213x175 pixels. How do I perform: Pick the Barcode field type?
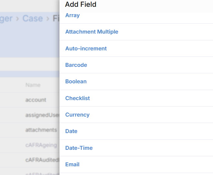(76, 65)
